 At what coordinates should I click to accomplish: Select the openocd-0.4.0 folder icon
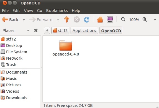coord(66,45)
